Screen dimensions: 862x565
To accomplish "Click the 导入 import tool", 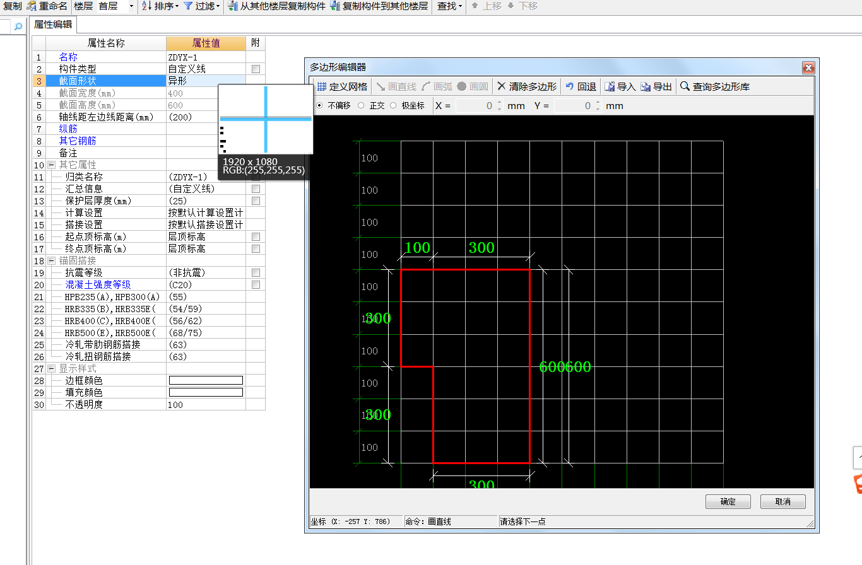I will [620, 86].
